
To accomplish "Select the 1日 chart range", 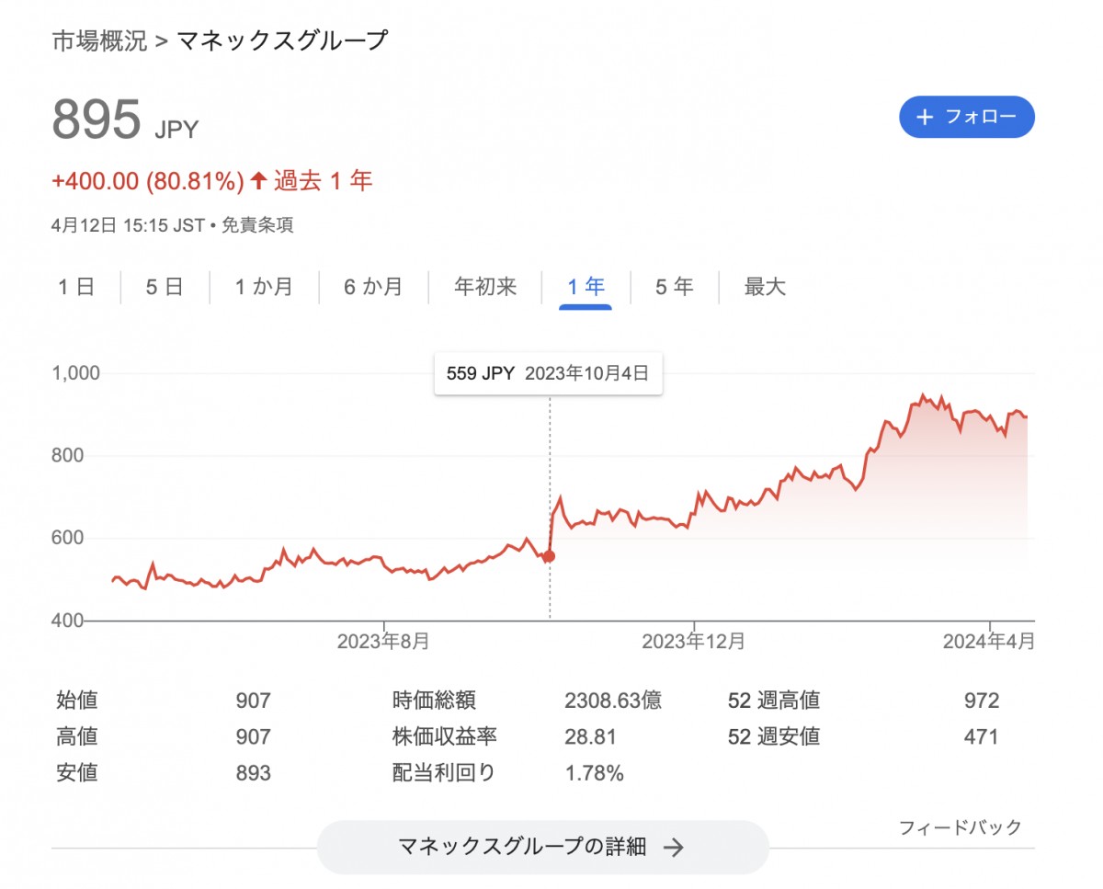I will coord(77,287).
